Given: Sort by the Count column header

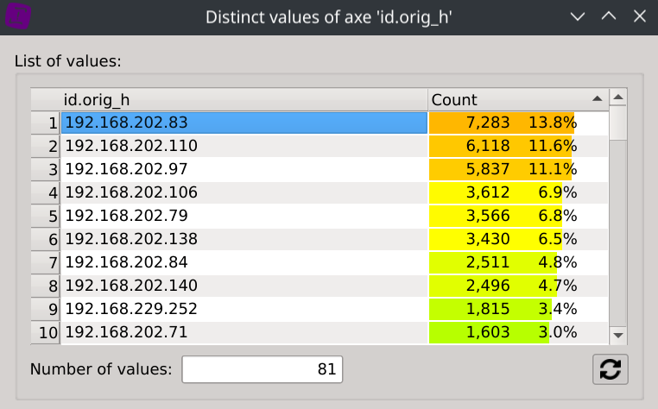Looking at the screenshot, I should point(509,99).
